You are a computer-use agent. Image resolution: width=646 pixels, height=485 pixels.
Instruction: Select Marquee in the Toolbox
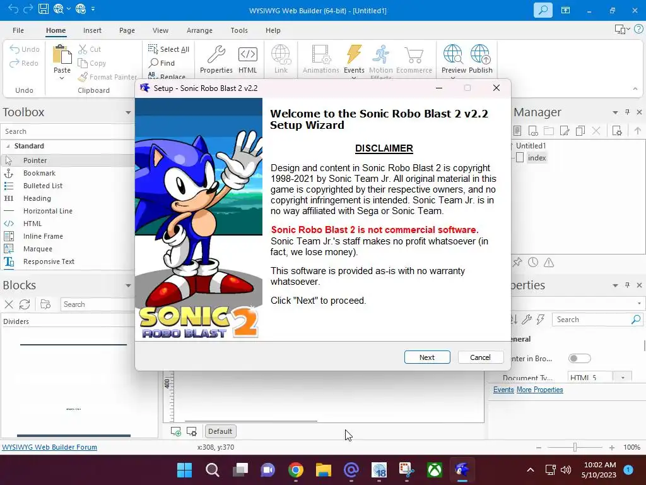click(x=68, y=249)
